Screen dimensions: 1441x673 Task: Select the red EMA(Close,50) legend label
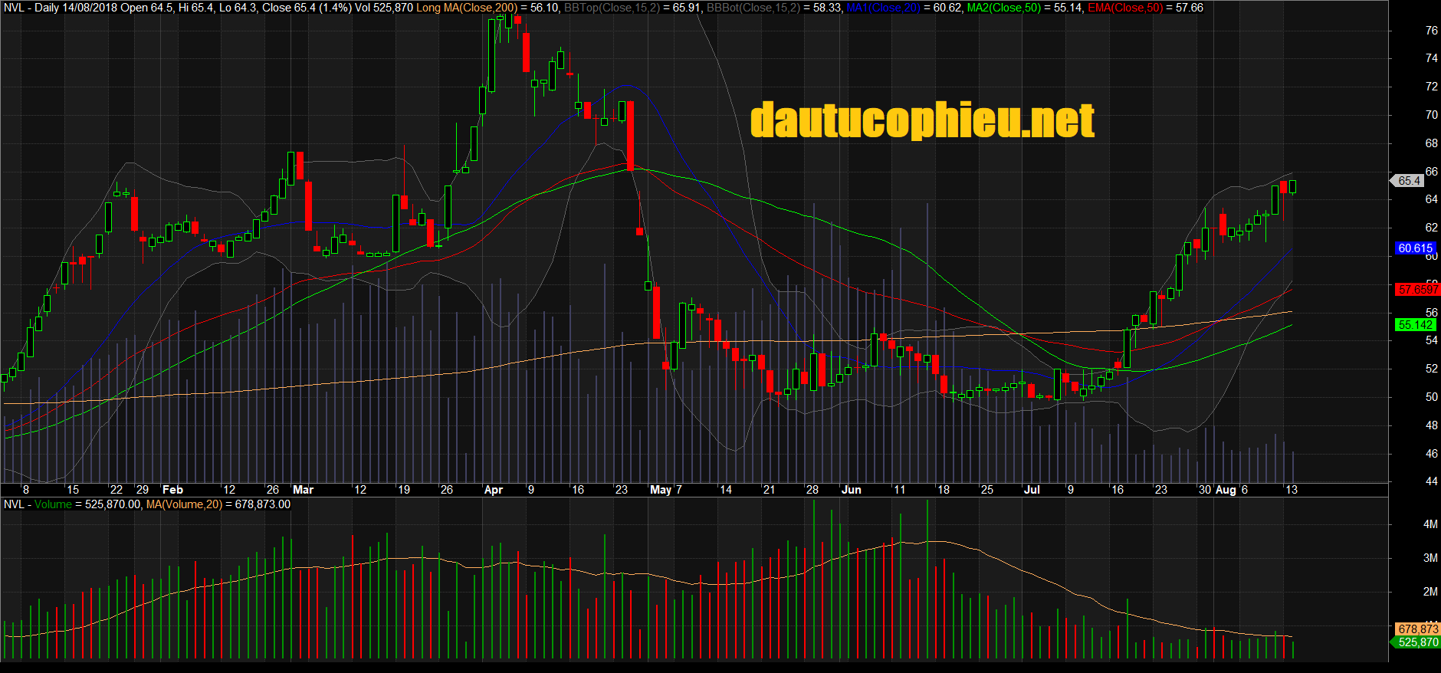click(x=1124, y=8)
